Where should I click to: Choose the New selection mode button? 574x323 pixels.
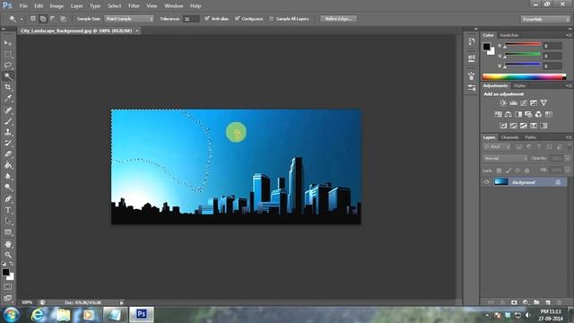tap(33, 18)
